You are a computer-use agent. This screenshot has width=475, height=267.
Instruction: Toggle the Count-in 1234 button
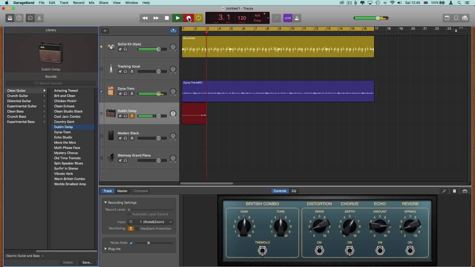287,18
